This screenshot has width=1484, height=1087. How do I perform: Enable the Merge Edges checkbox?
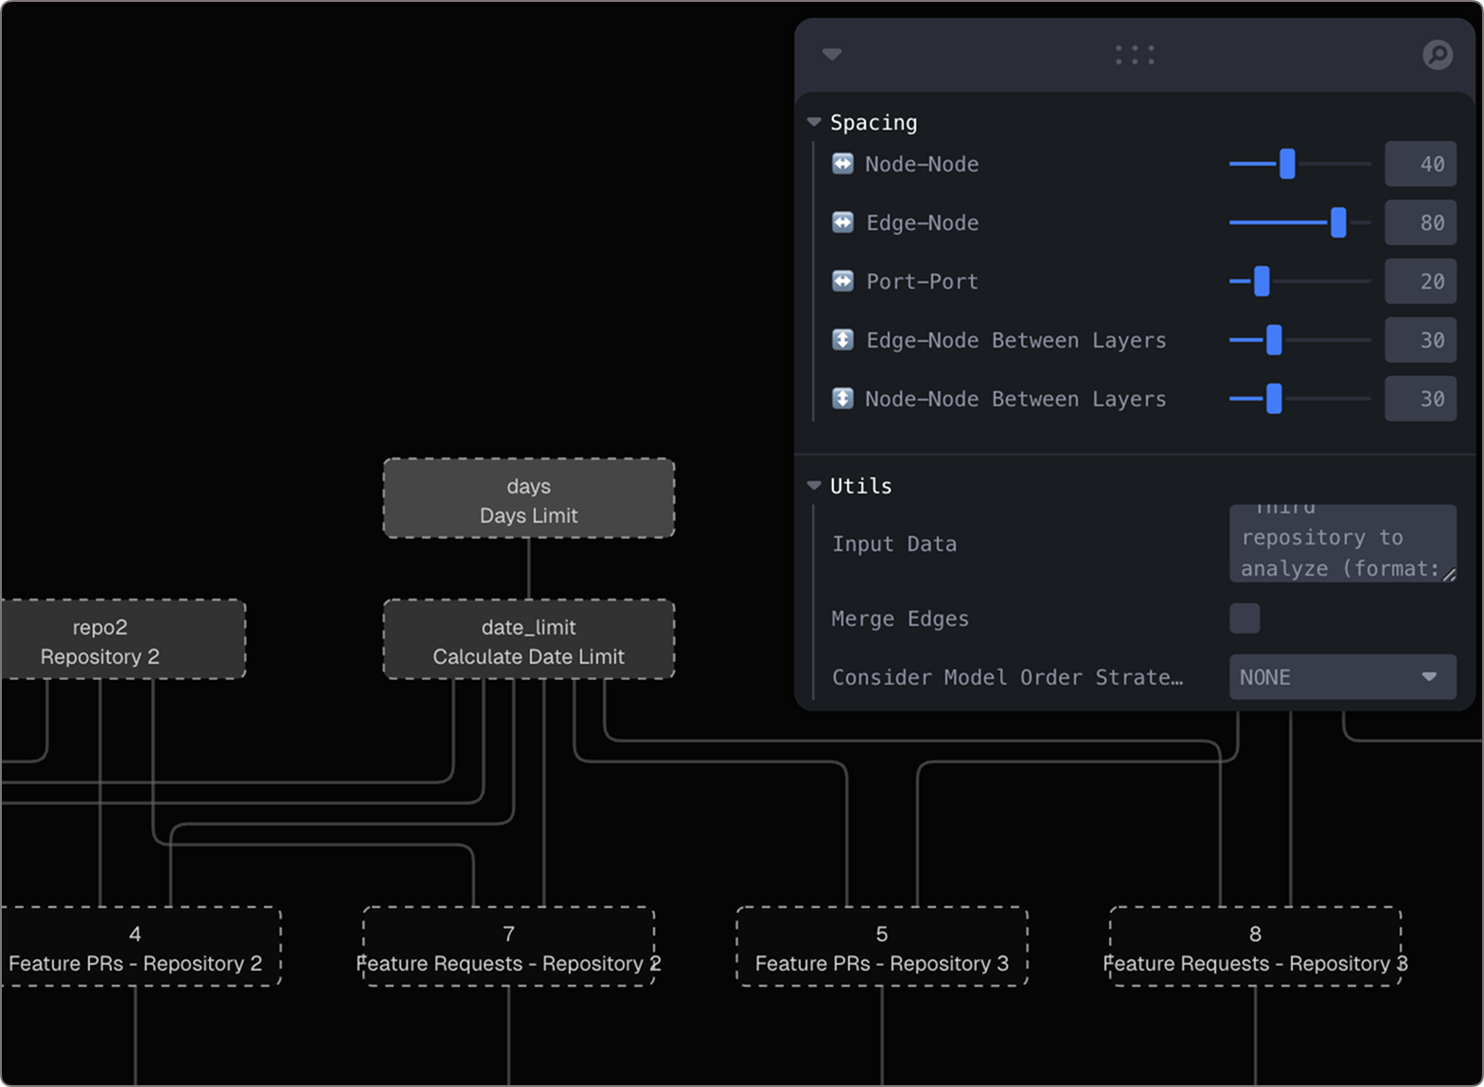point(1245,618)
